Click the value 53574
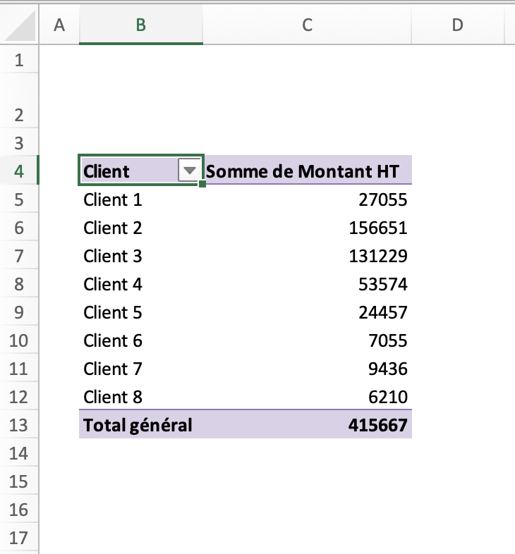 (x=382, y=285)
